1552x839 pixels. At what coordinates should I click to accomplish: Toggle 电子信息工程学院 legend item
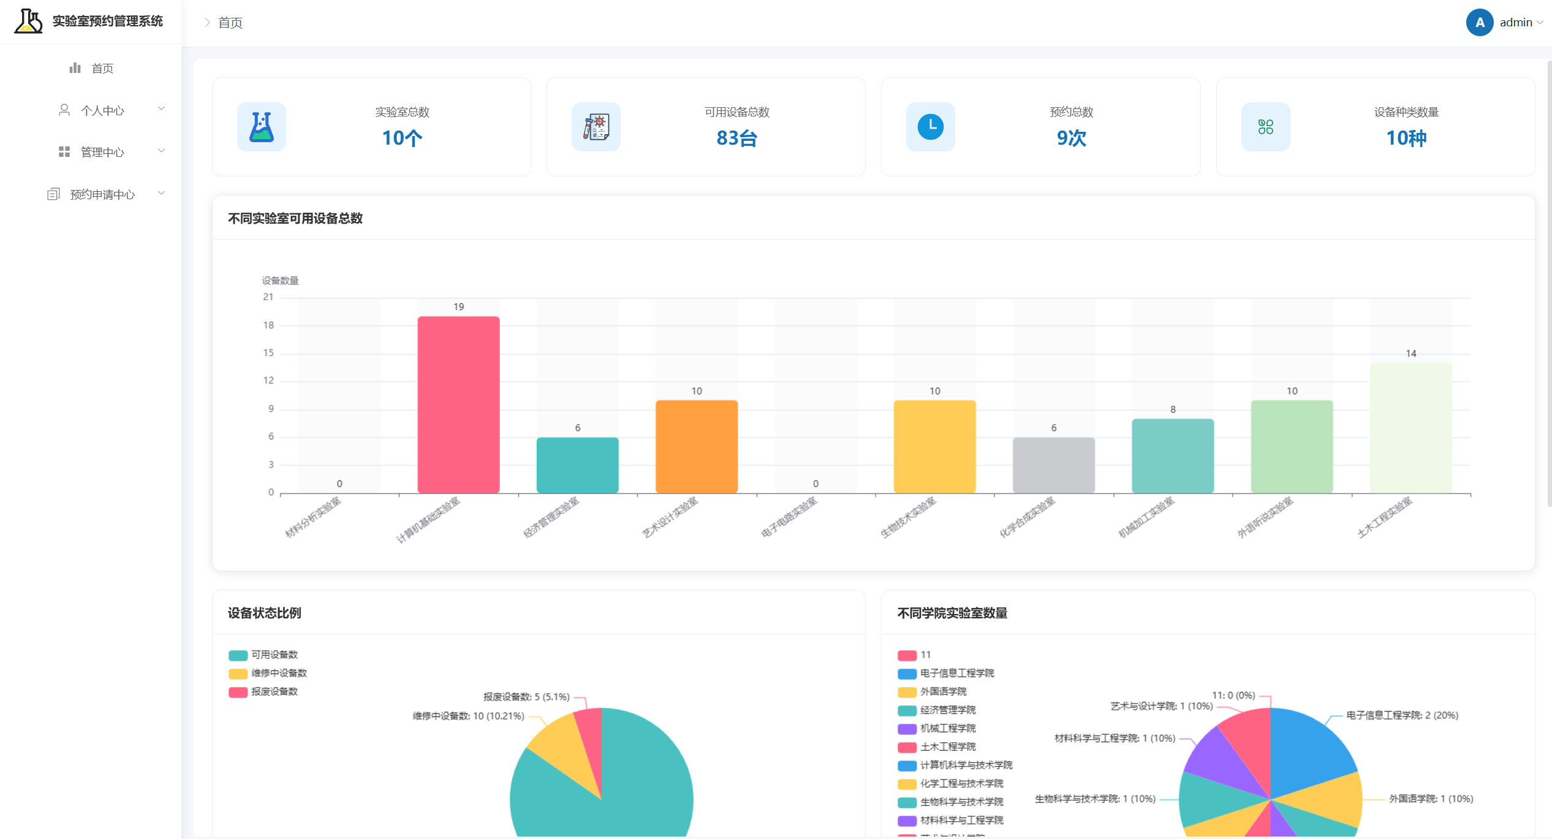(946, 674)
